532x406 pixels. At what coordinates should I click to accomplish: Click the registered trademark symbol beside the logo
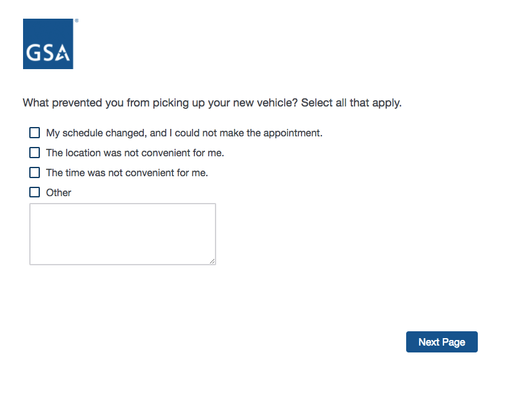(x=77, y=21)
